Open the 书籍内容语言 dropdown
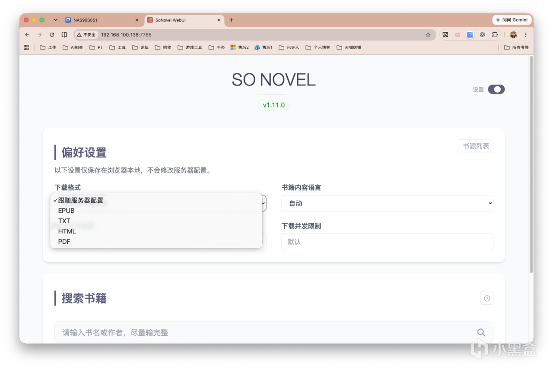553x369 pixels. tap(387, 203)
